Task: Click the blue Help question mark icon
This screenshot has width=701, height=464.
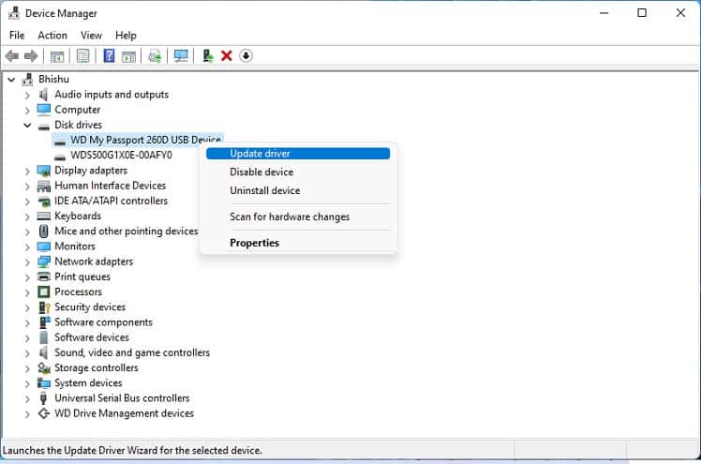Action: click(109, 56)
